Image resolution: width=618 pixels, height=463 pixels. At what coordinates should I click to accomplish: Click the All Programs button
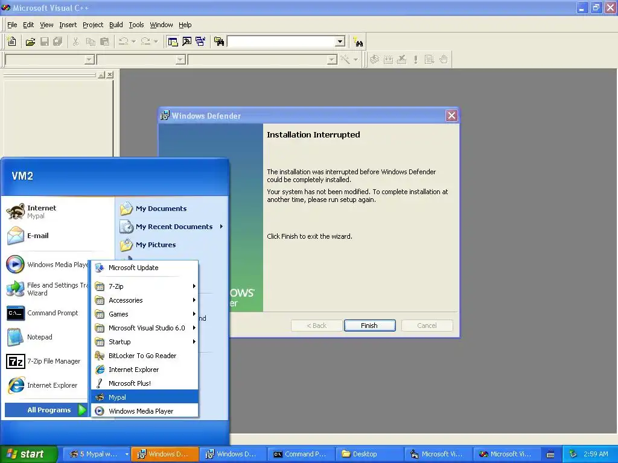click(46, 410)
